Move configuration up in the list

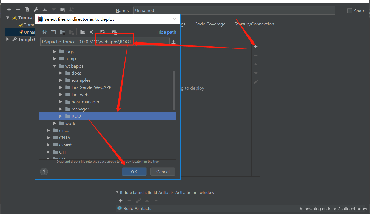(45, 10)
